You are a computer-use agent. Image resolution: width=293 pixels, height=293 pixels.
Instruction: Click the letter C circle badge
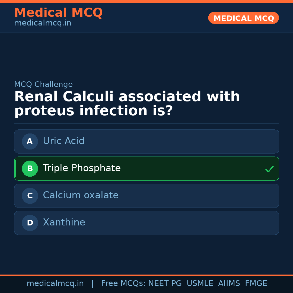click(30, 196)
